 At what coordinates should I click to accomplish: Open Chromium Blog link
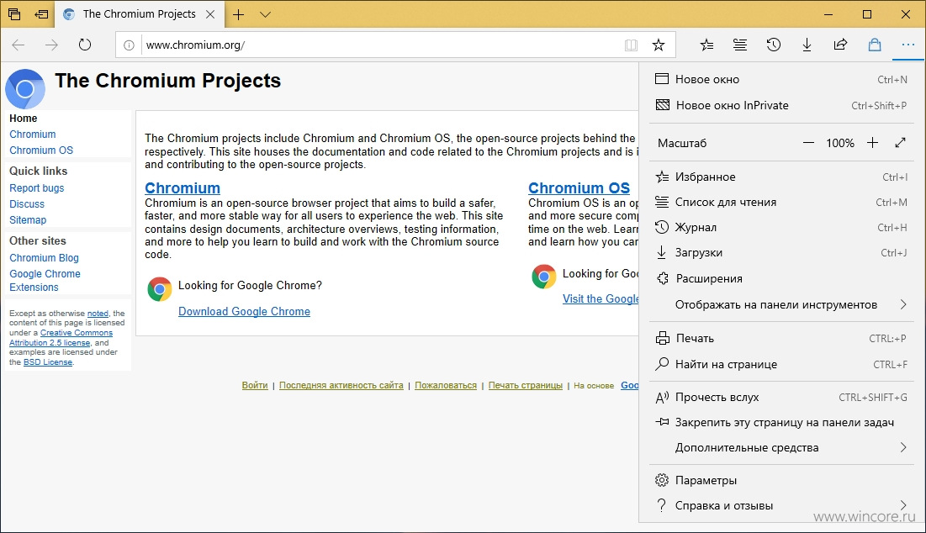click(44, 258)
